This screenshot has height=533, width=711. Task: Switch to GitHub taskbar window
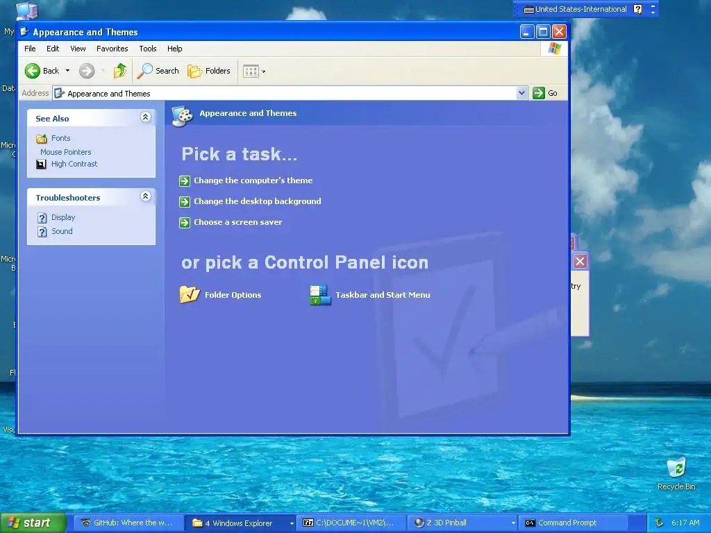click(128, 523)
